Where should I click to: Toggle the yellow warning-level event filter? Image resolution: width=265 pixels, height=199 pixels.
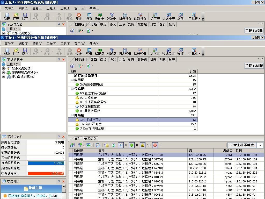point(143,145)
